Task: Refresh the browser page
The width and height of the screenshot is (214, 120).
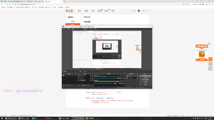Action: [x=7, y=4]
